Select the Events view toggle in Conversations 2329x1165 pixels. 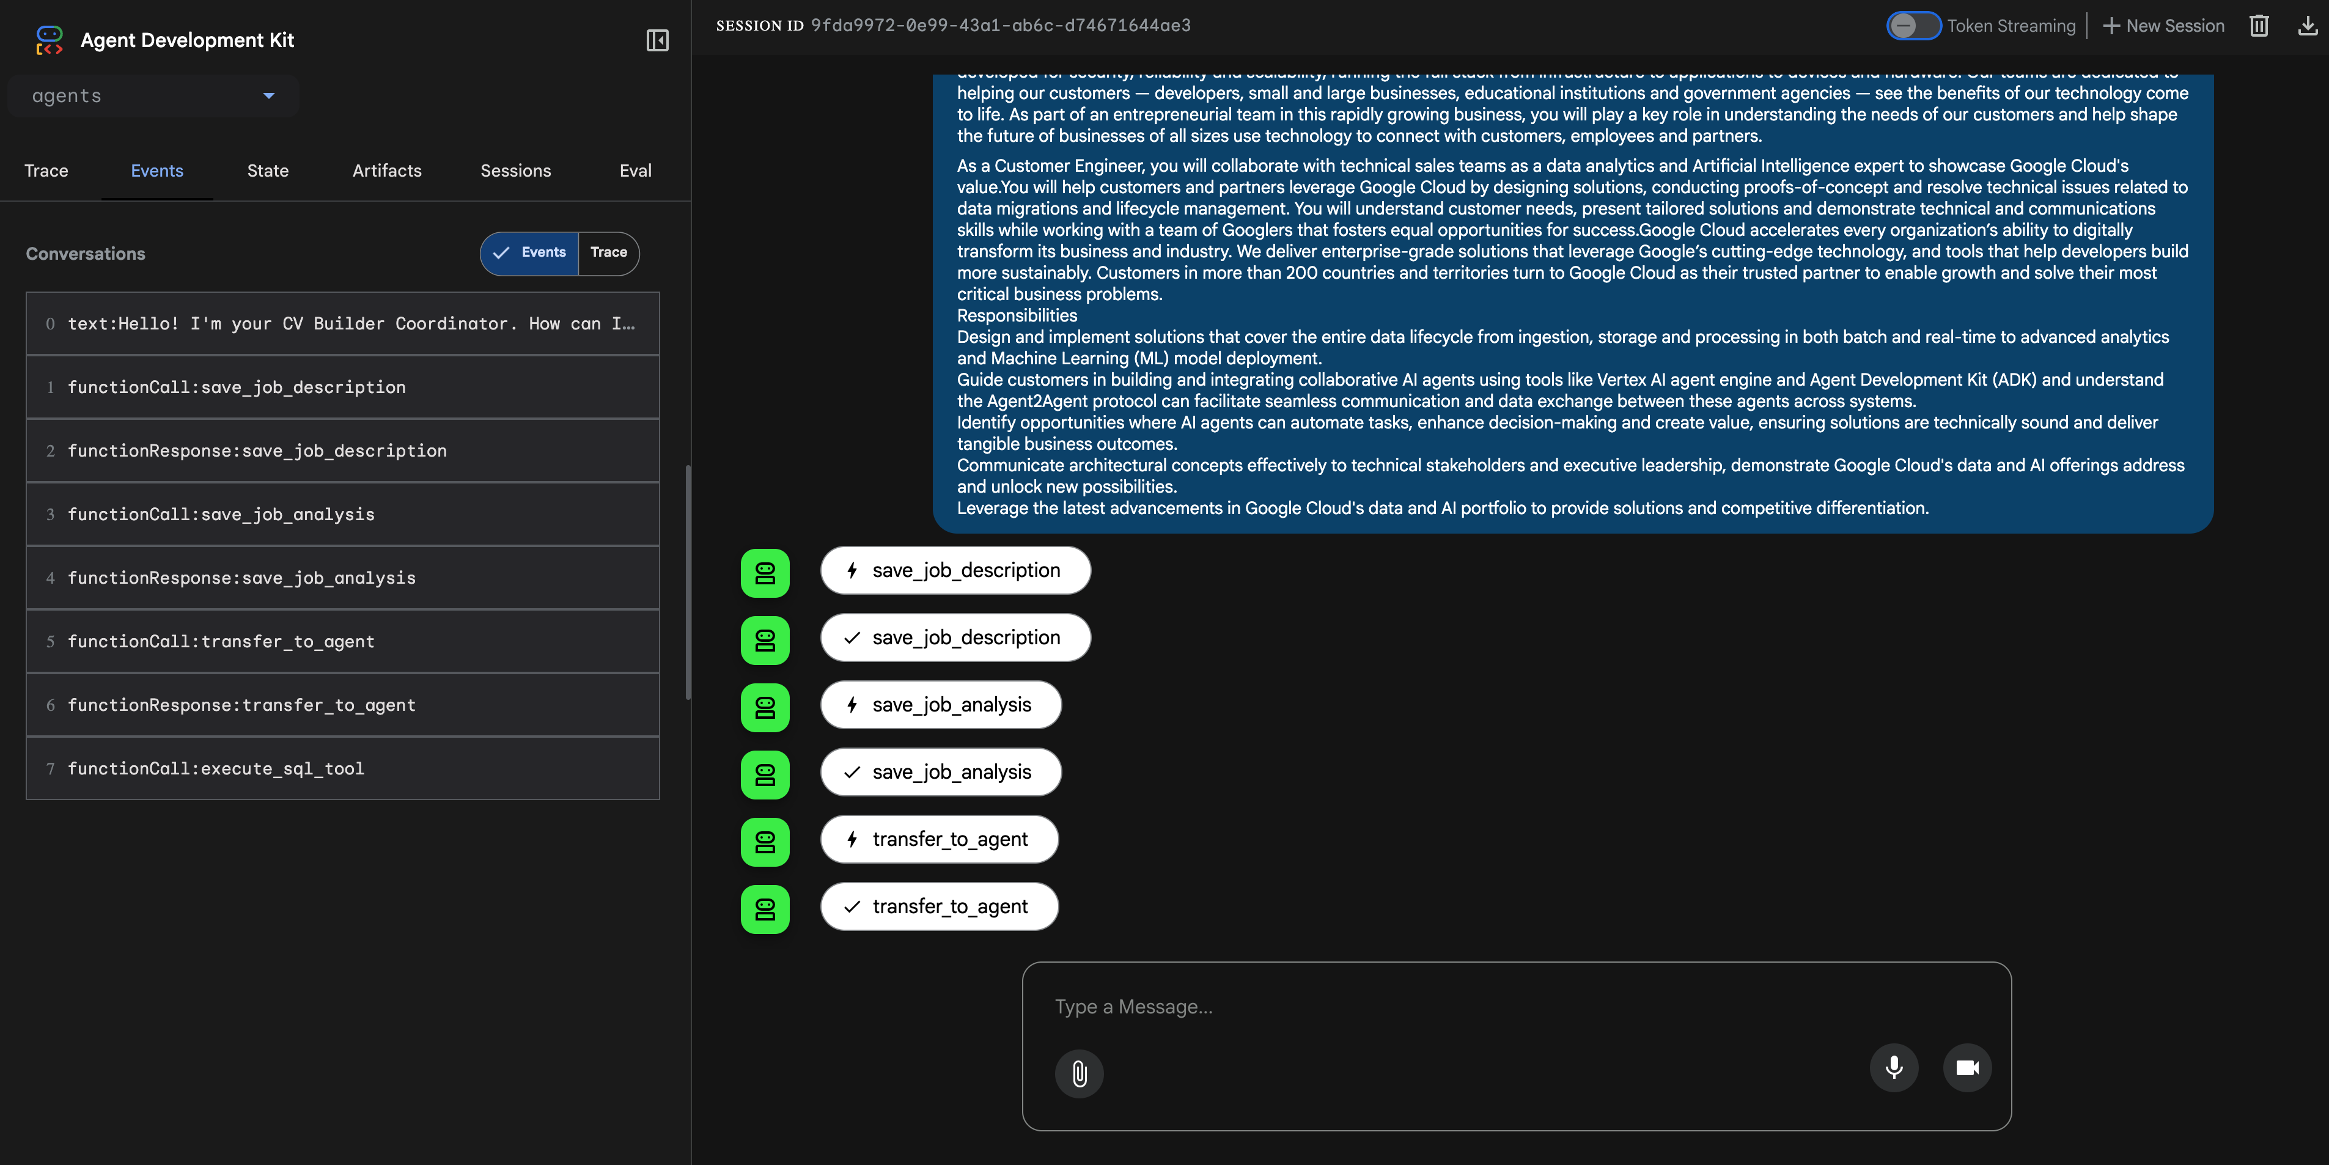coord(530,253)
